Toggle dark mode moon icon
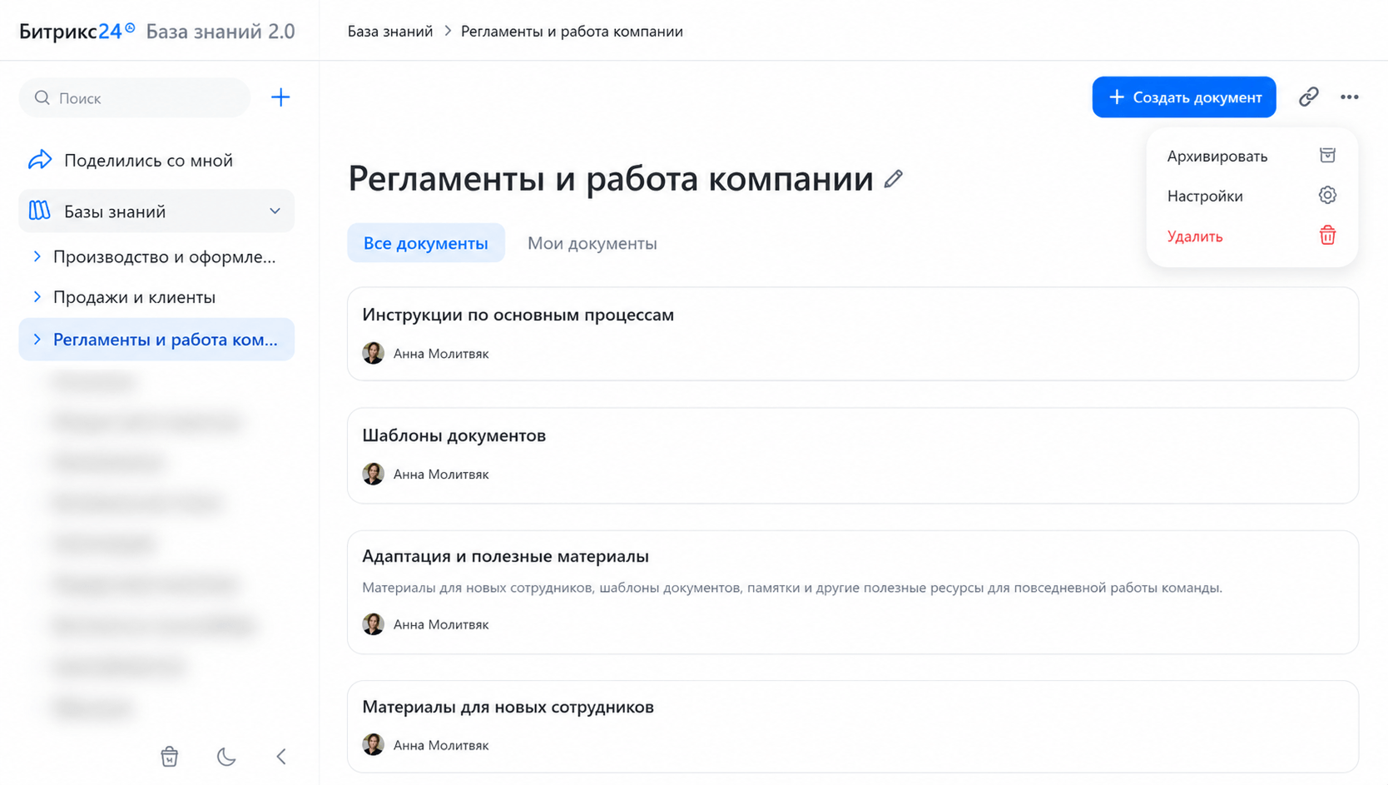This screenshot has height=785, width=1388. click(226, 756)
